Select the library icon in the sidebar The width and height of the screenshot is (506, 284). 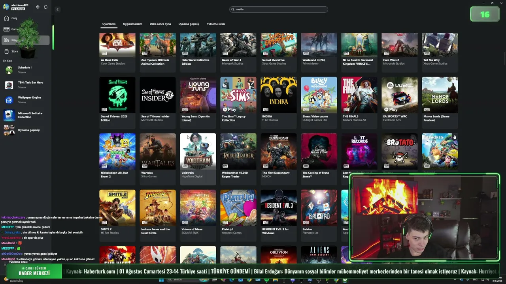coord(6,40)
